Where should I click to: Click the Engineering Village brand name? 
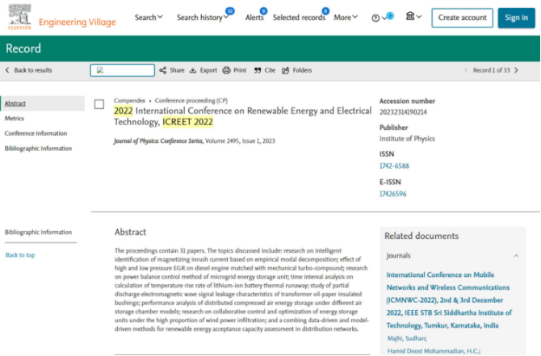pyautogui.click(x=78, y=22)
